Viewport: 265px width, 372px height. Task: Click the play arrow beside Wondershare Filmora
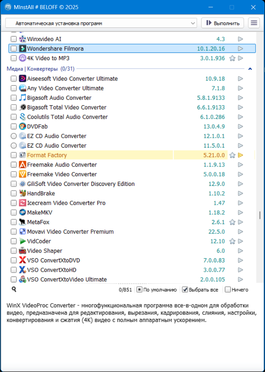click(x=240, y=48)
